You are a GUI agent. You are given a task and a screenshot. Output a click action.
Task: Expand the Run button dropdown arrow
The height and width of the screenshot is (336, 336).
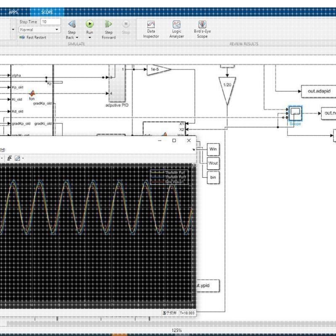(x=90, y=37)
